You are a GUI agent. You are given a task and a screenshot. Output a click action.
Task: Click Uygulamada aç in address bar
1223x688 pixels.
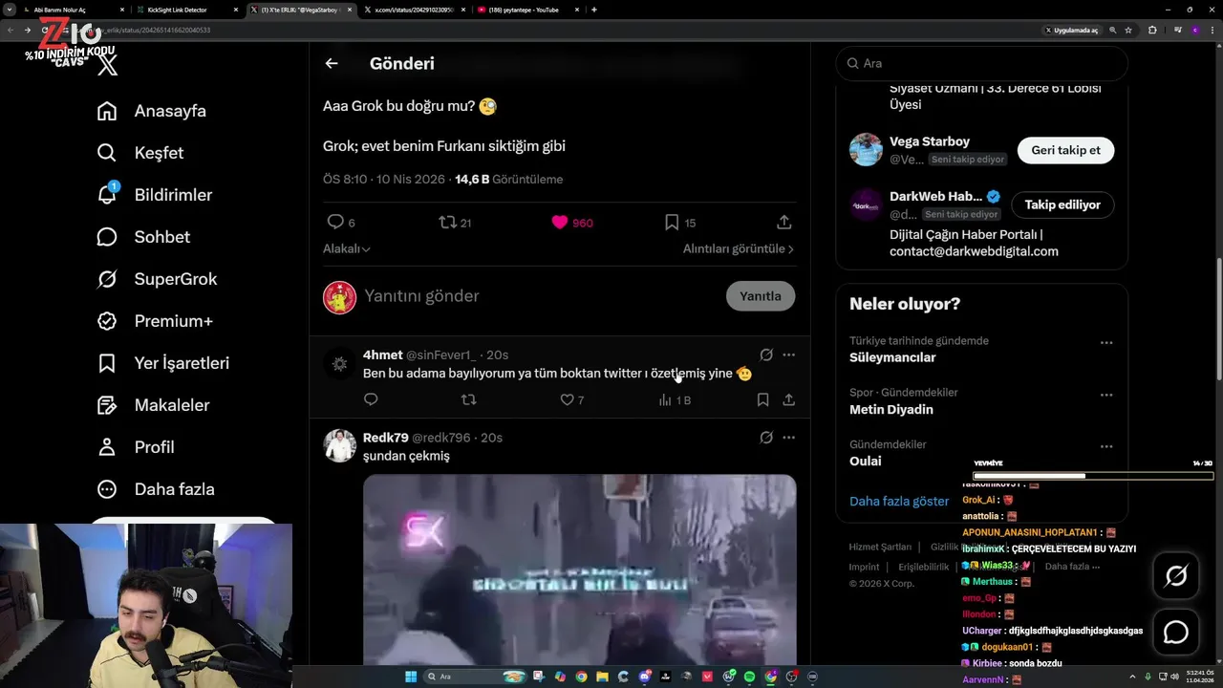[1072, 30]
